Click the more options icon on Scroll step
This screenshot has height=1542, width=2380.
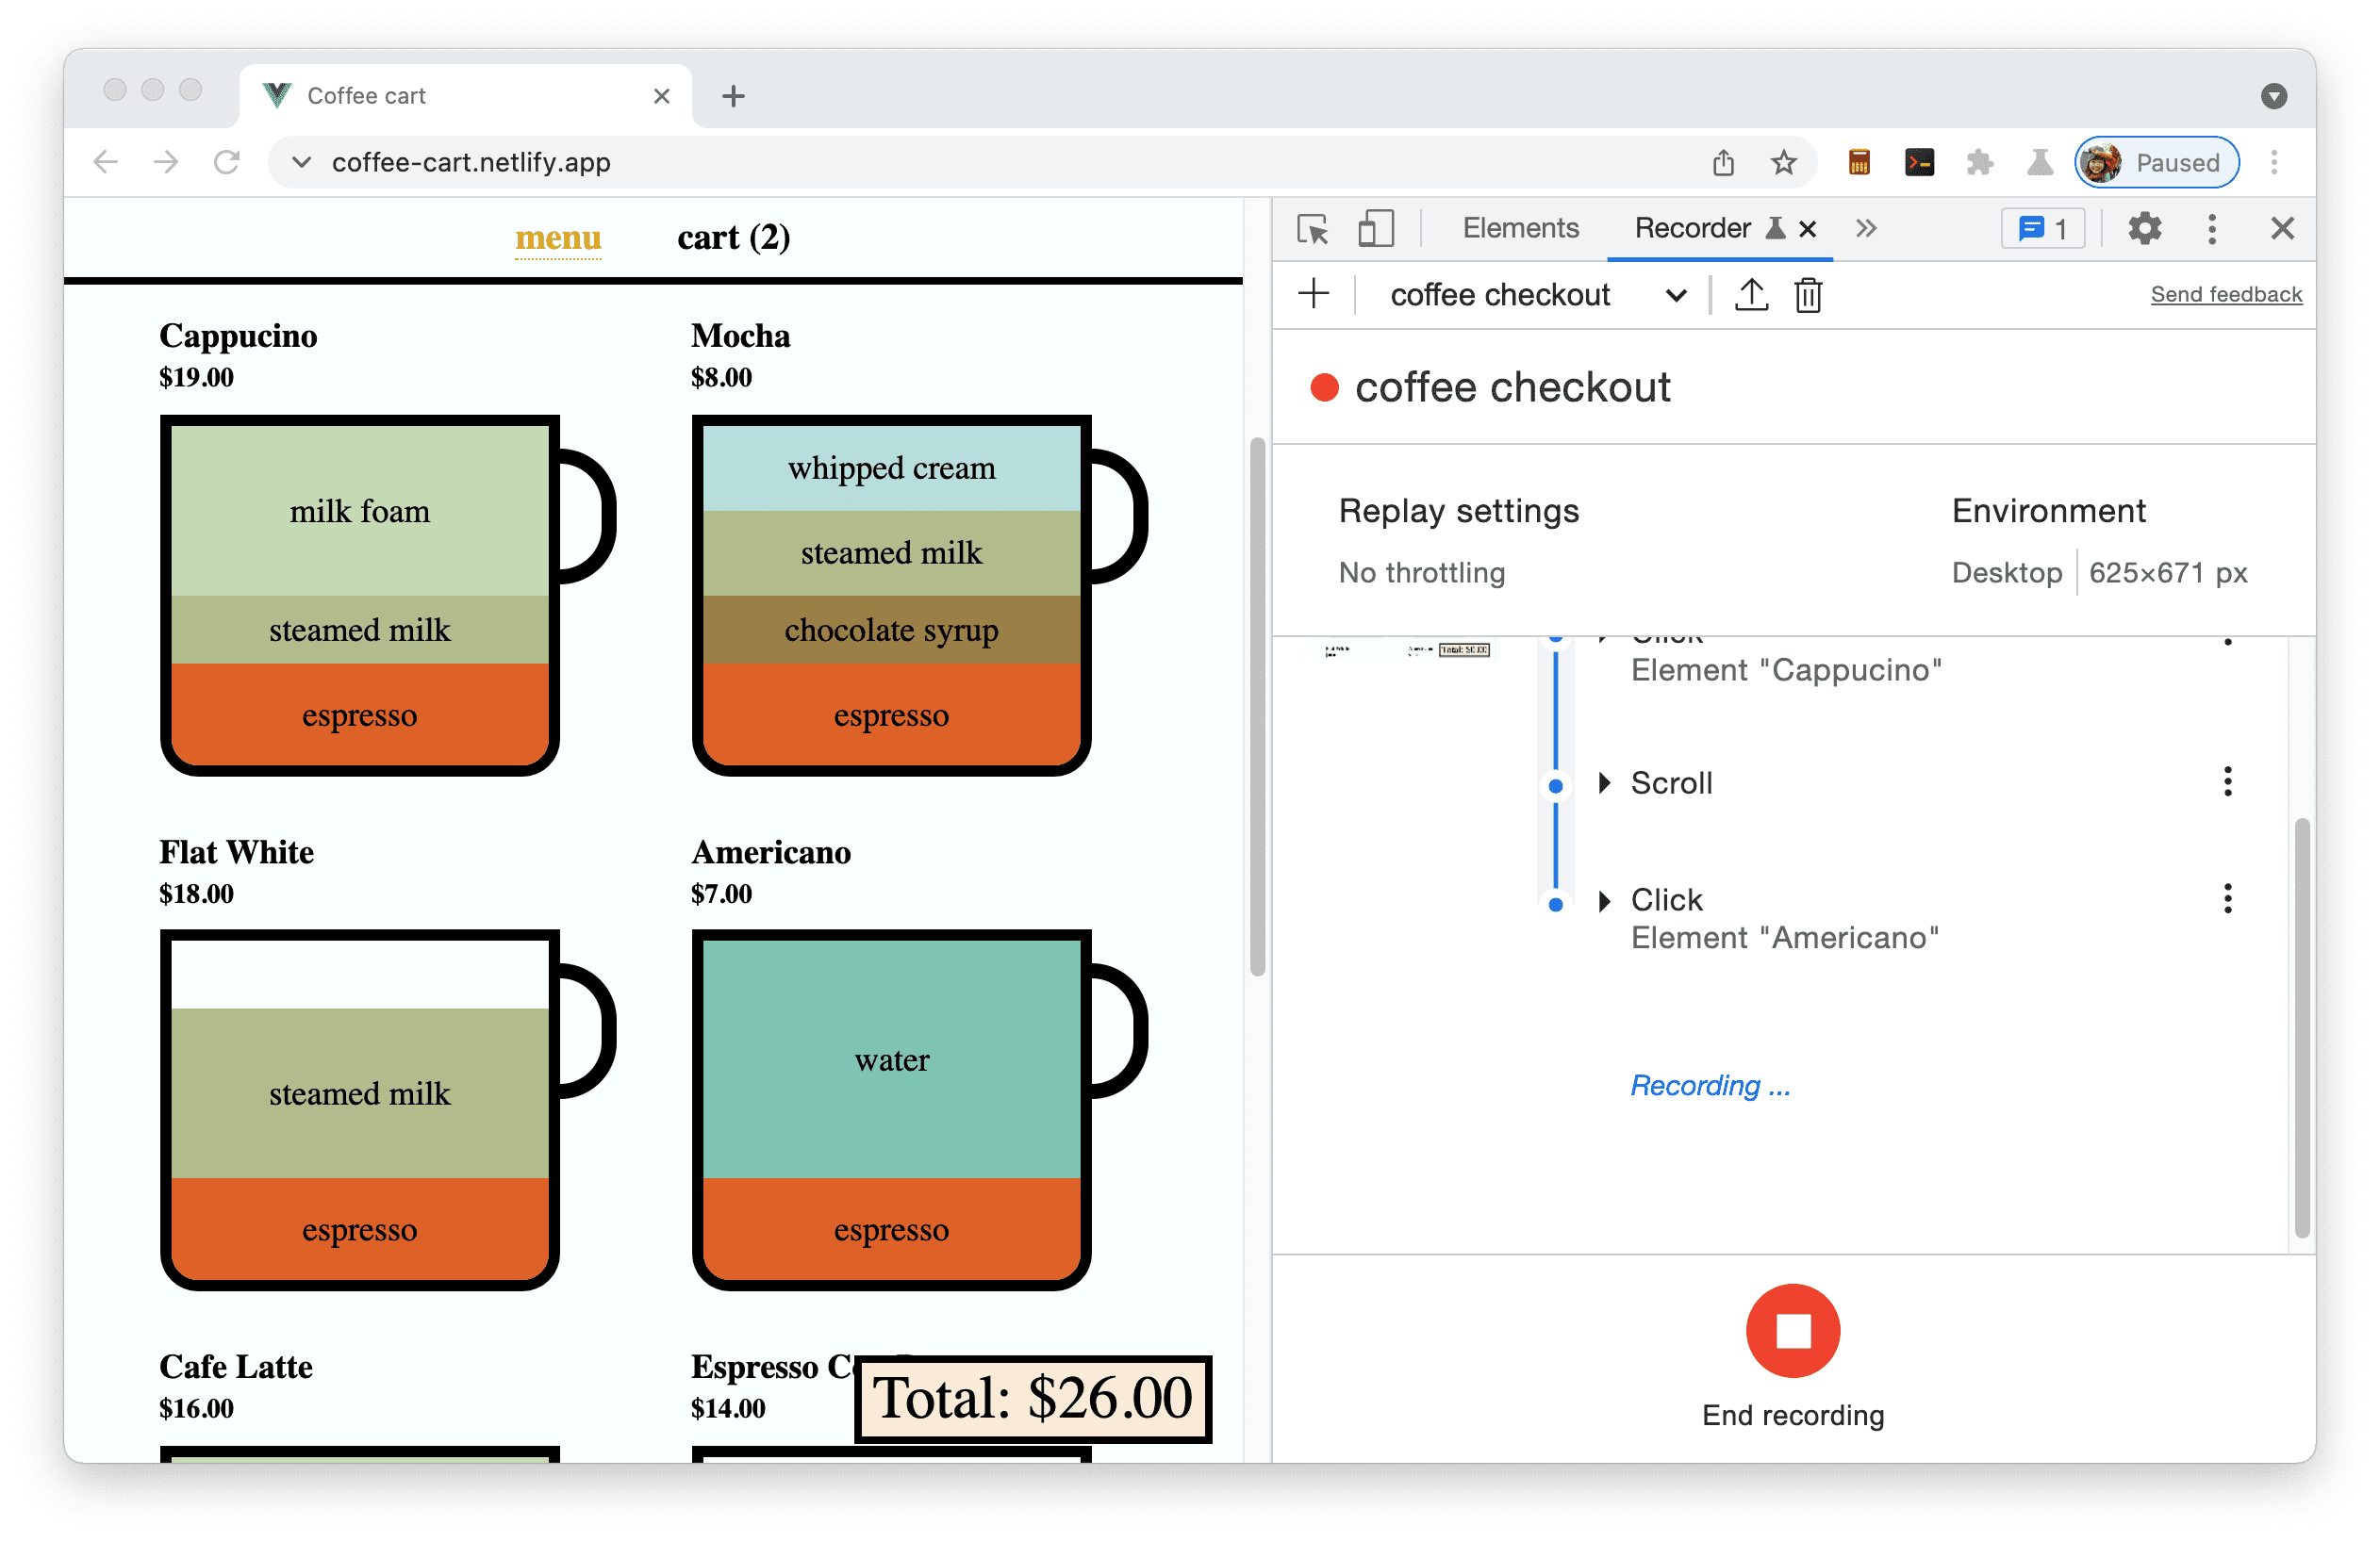pos(2227,780)
